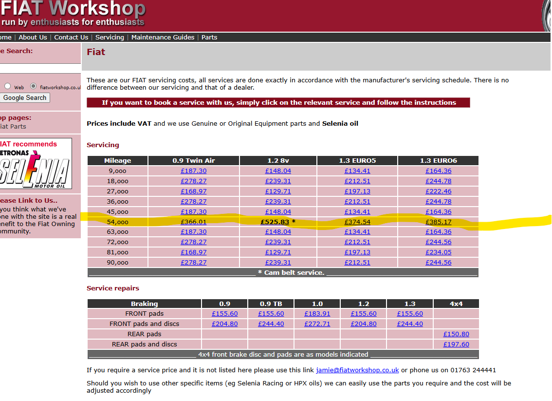Choose 27,000 mile 1.3 EURO5 service price
The image size is (552, 401).
(x=357, y=191)
